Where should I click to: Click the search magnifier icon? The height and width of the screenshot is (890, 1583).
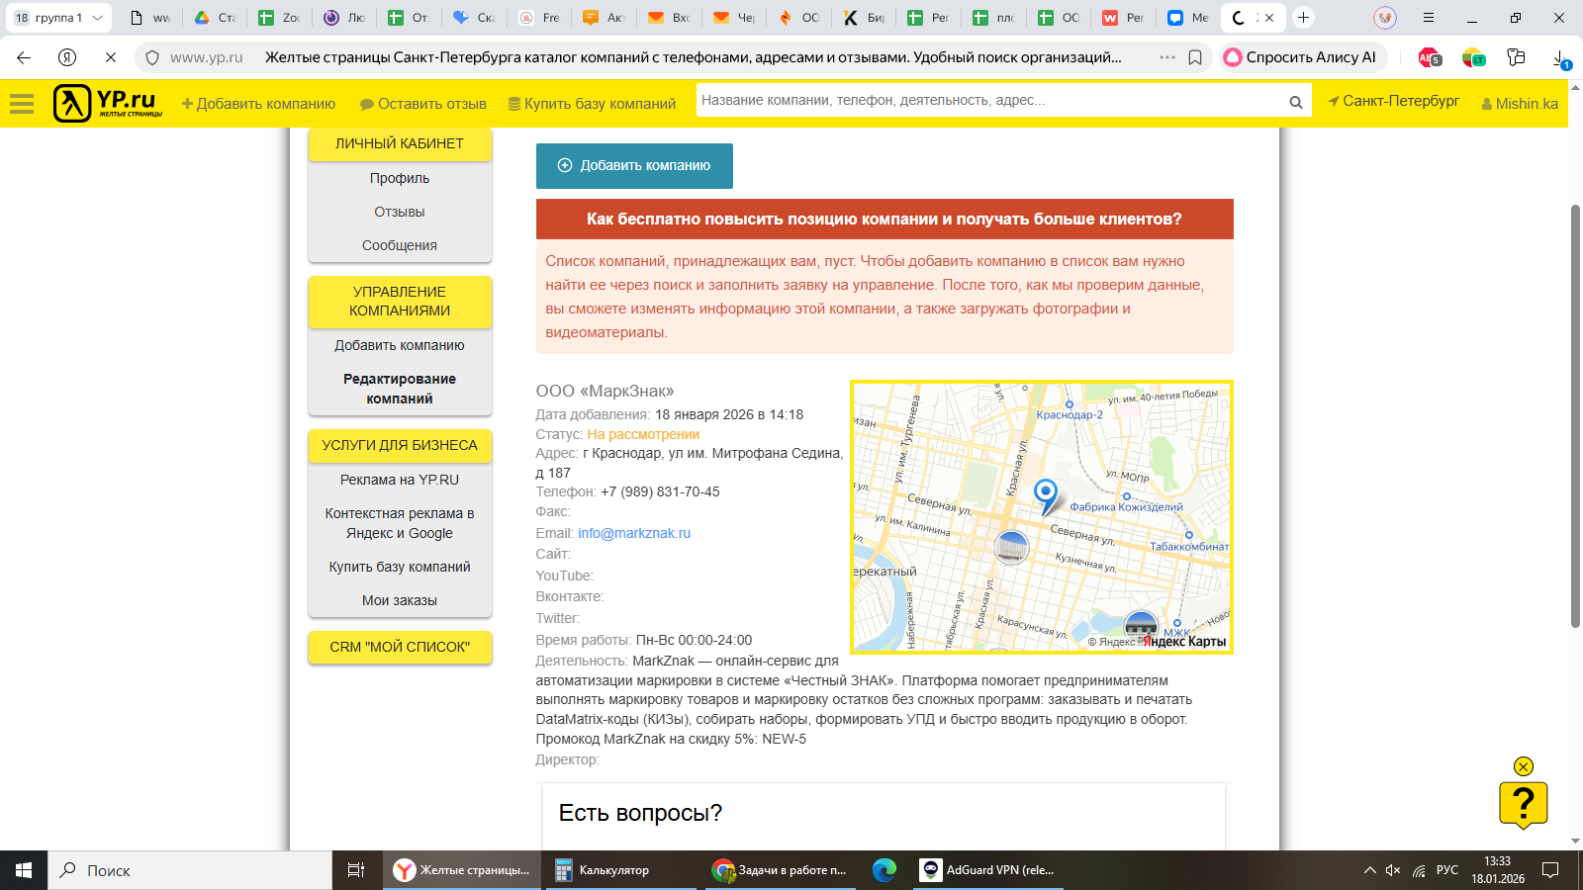click(x=1295, y=102)
